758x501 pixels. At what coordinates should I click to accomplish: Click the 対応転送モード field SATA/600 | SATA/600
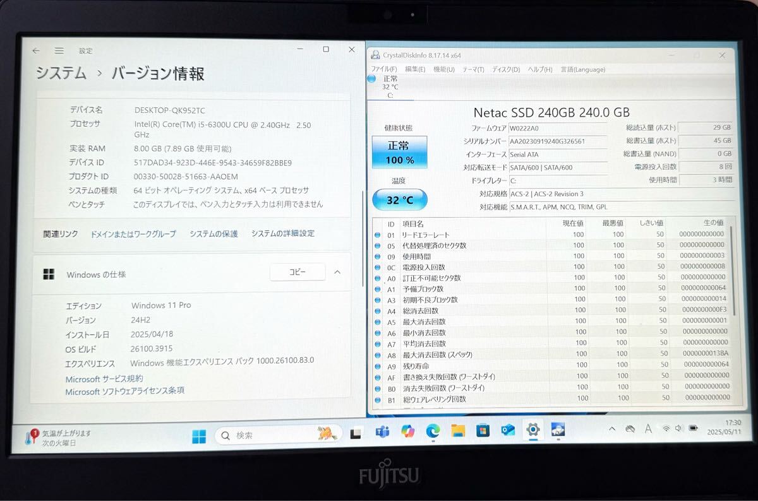558,167
